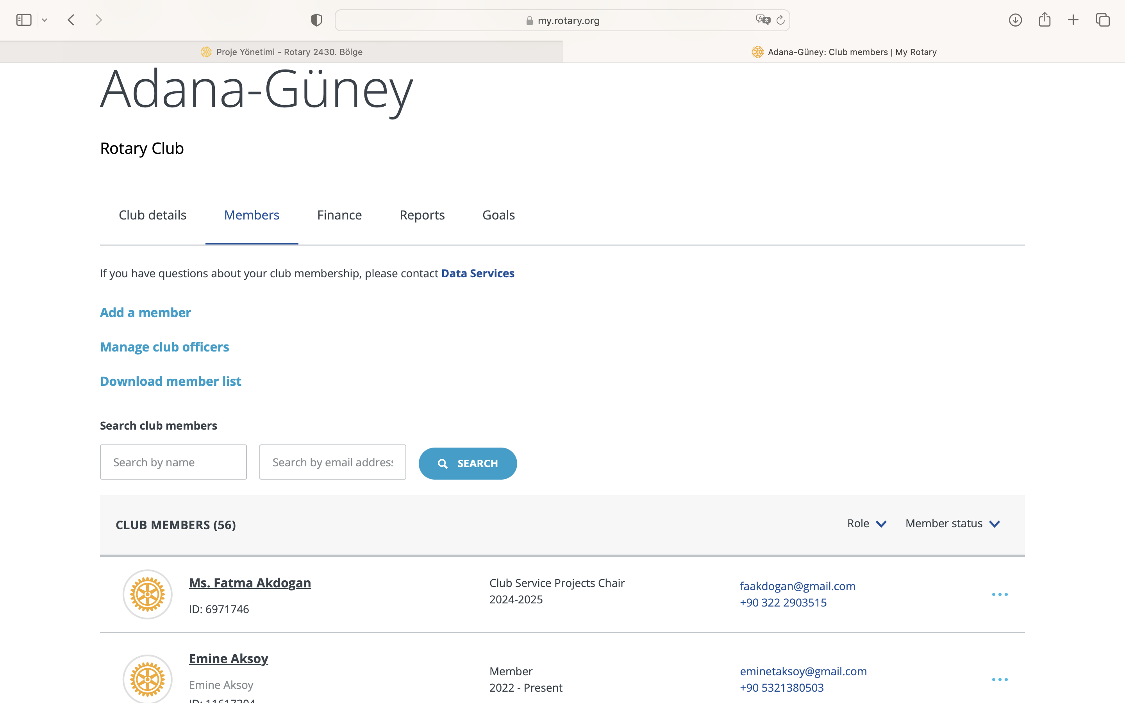Click Fatma Akdogan's Rotary wheel avatar
The image size is (1125, 703).
tap(147, 594)
